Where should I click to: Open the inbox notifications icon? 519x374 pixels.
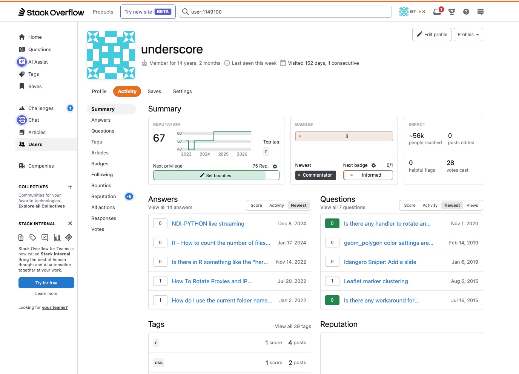click(x=438, y=12)
